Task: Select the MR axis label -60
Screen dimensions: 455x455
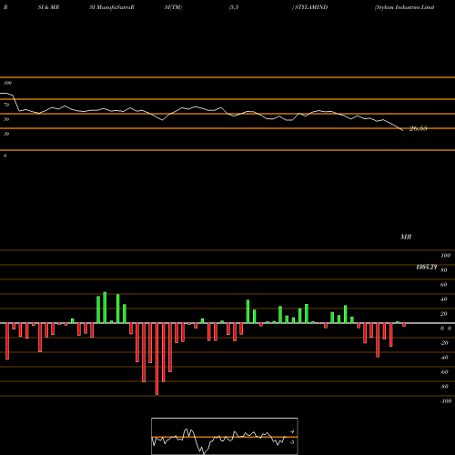Action: 444,372
